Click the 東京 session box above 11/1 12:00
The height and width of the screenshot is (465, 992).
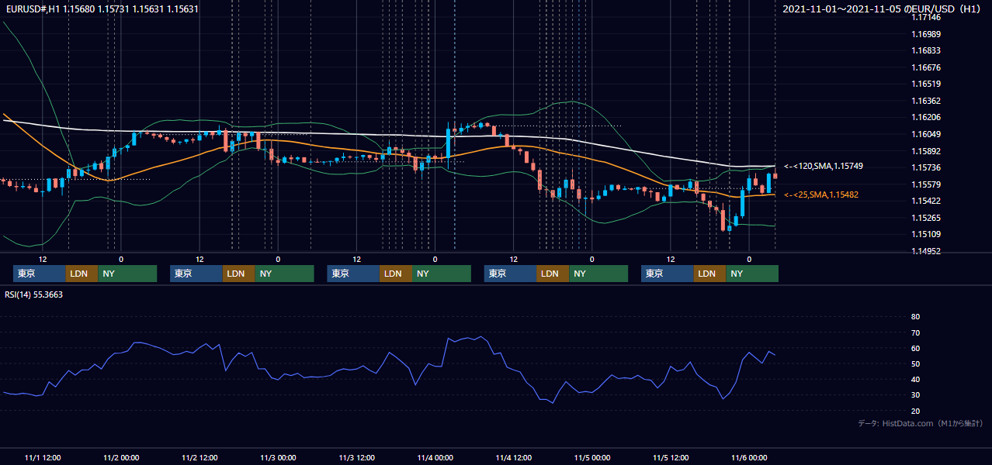tap(40, 274)
